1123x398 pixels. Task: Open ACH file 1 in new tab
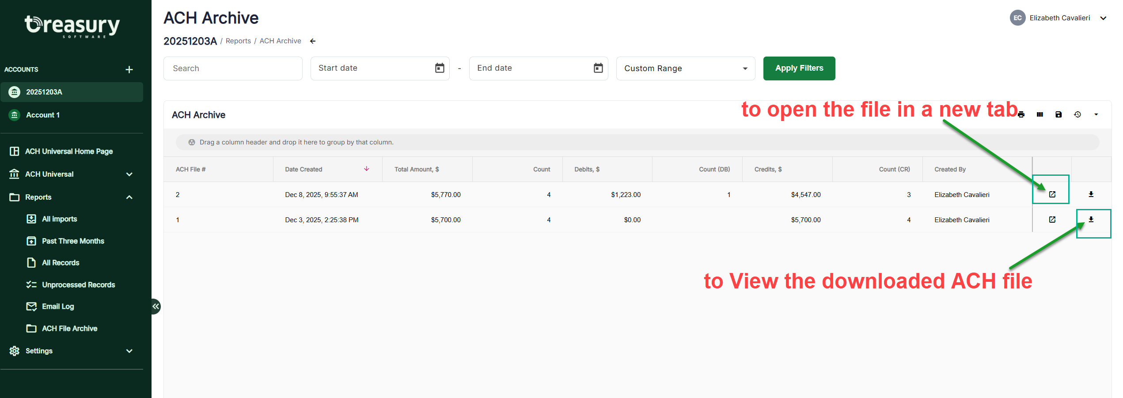[1052, 220]
